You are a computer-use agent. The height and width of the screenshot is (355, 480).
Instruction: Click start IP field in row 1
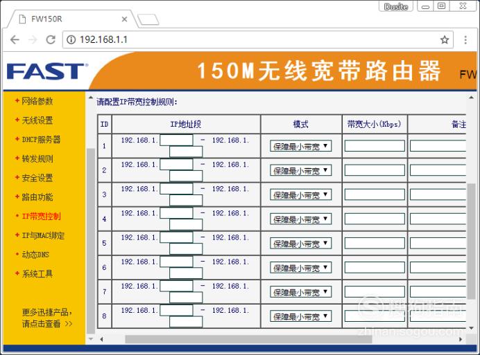(176, 140)
